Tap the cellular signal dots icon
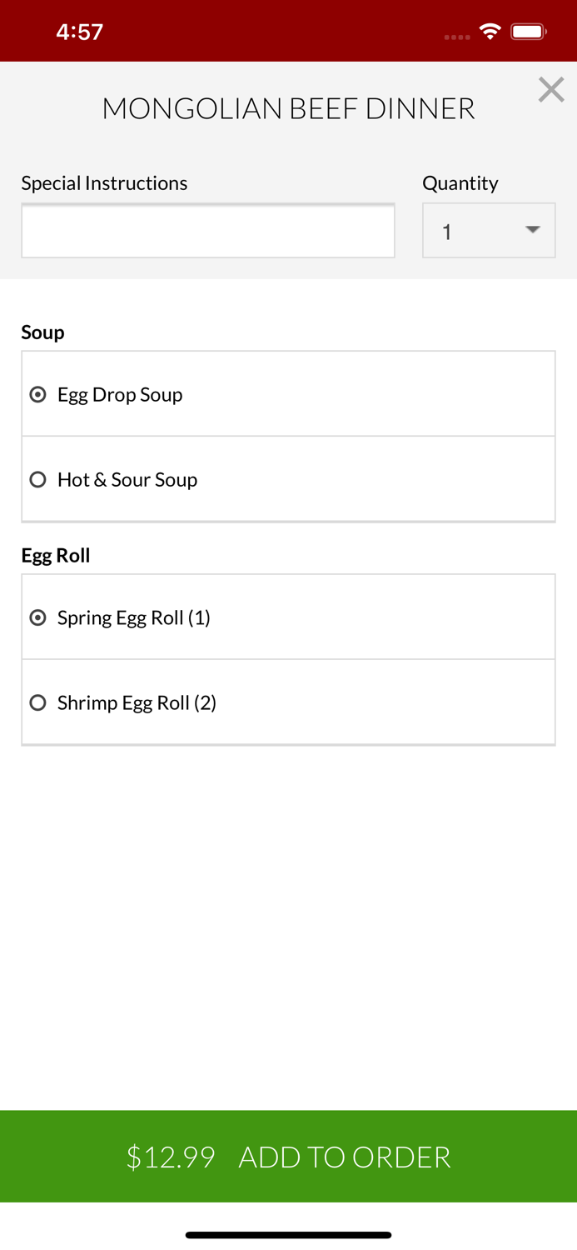This screenshot has height=1250, width=577. 456,37
